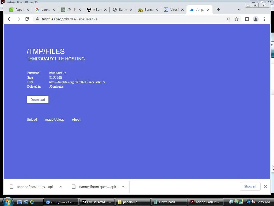274x206 pixels.
Task: Click the address bar URL field
Action: pyautogui.click(x=129, y=19)
